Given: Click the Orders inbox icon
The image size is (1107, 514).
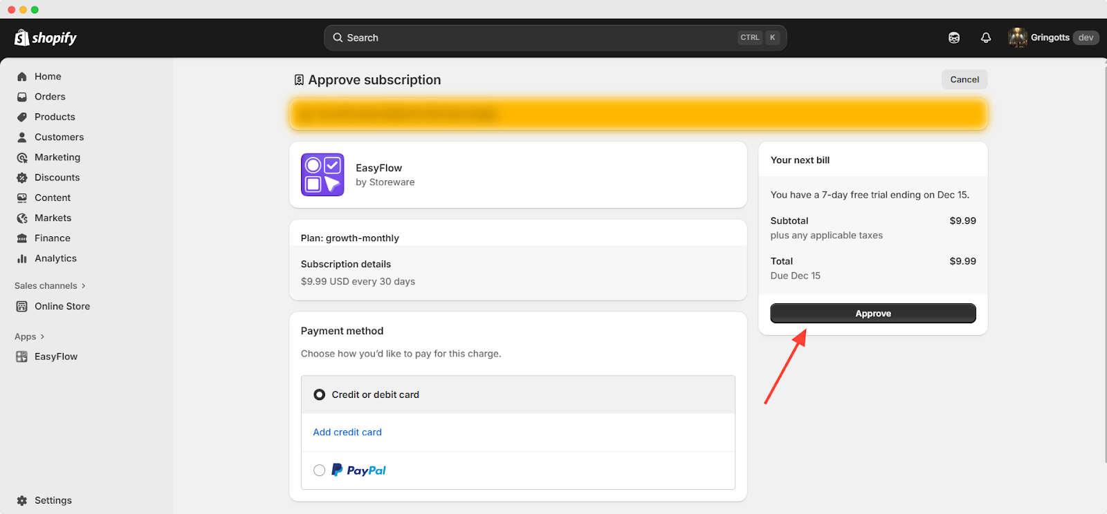Looking at the screenshot, I should pyautogui.click(x=22, y=97).
